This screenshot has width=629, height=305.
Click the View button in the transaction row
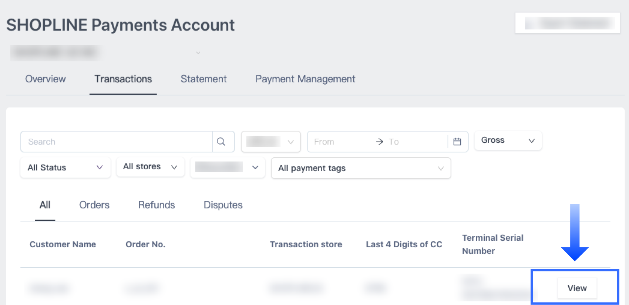tap(577, 288)
